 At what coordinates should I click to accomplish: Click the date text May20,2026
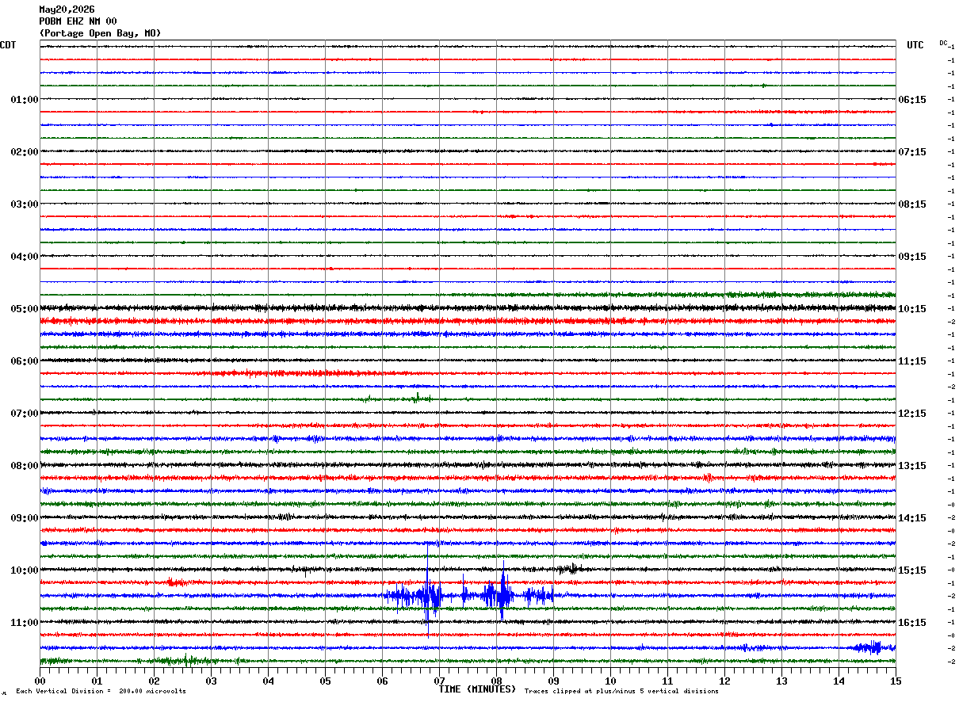pyautogui.click(x=67, y=10)
